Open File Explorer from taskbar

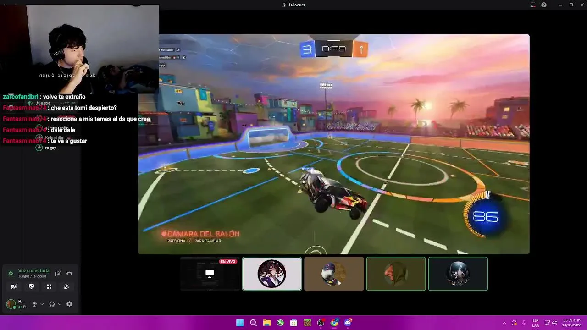267,323
